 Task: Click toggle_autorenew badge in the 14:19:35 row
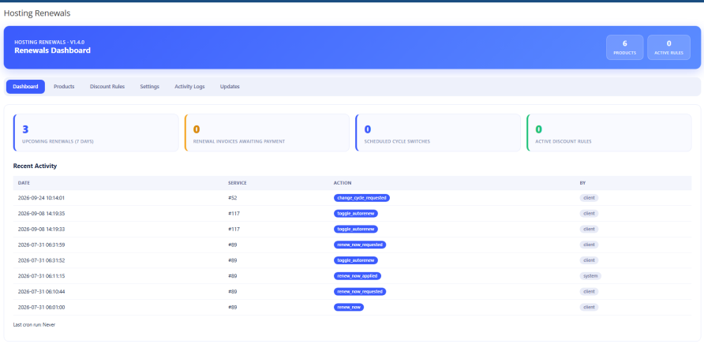pyautogui.click(x=356, y=213)
